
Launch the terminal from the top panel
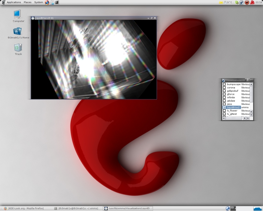click(x=57, y=2)
